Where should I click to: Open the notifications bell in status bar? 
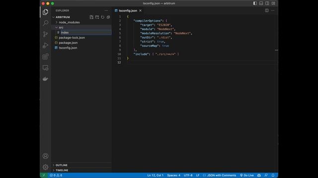click(x=273, y=175)
